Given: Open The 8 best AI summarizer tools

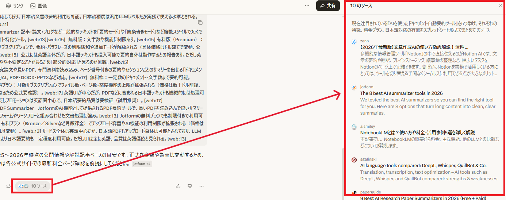Looking at the screenshot, I should click(x=401, y=93).
